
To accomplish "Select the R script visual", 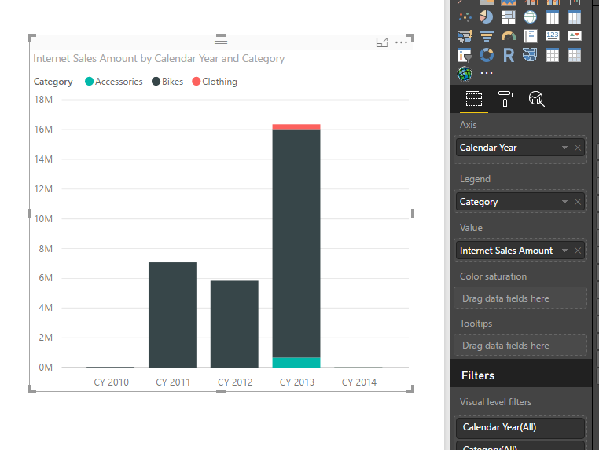I will (x=508, y=55).
